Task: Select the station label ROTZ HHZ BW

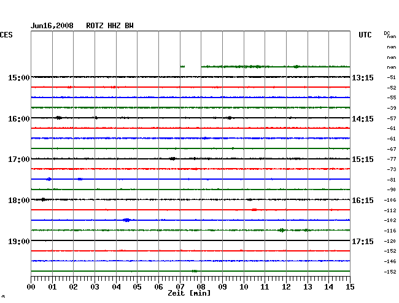Action: tap(110, 26)
